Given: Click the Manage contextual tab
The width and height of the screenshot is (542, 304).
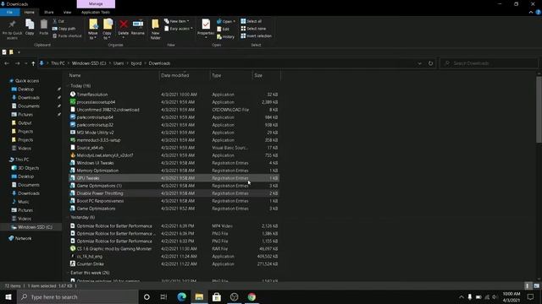Looking at the screenshot, I should (x=96, y=3).
